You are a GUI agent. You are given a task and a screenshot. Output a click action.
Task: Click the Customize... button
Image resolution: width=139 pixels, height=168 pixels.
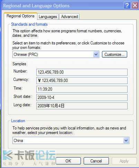(114, 54)
